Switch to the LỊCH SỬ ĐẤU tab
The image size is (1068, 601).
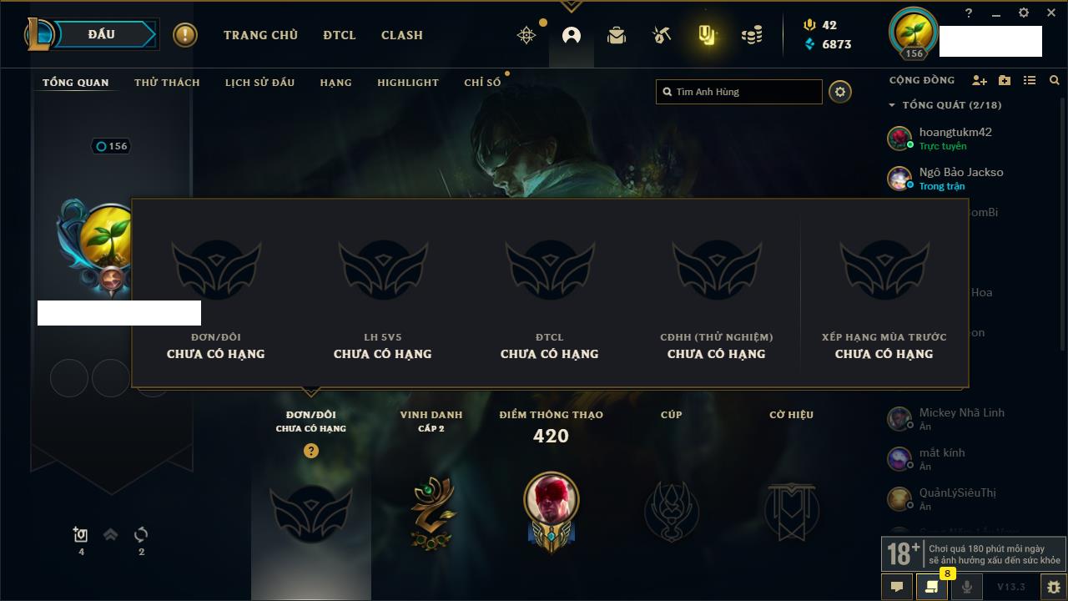coord(259,83)
